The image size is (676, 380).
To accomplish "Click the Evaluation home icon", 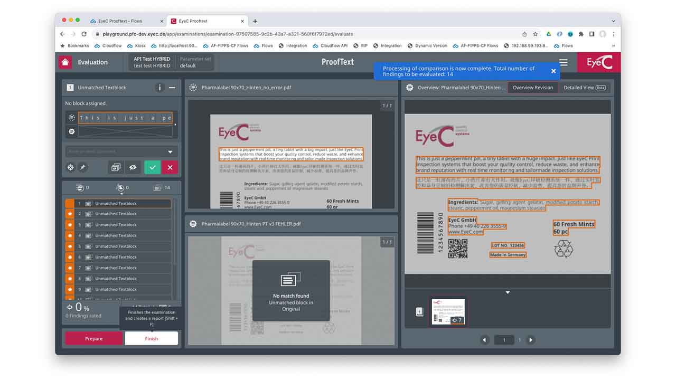I will (x=64, y=62).
